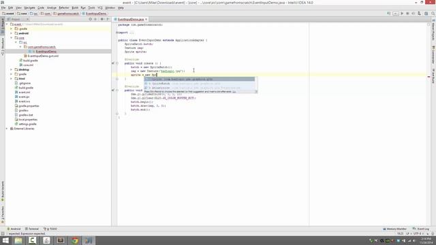Open the Android tool window tab

(x=14, y=229)
